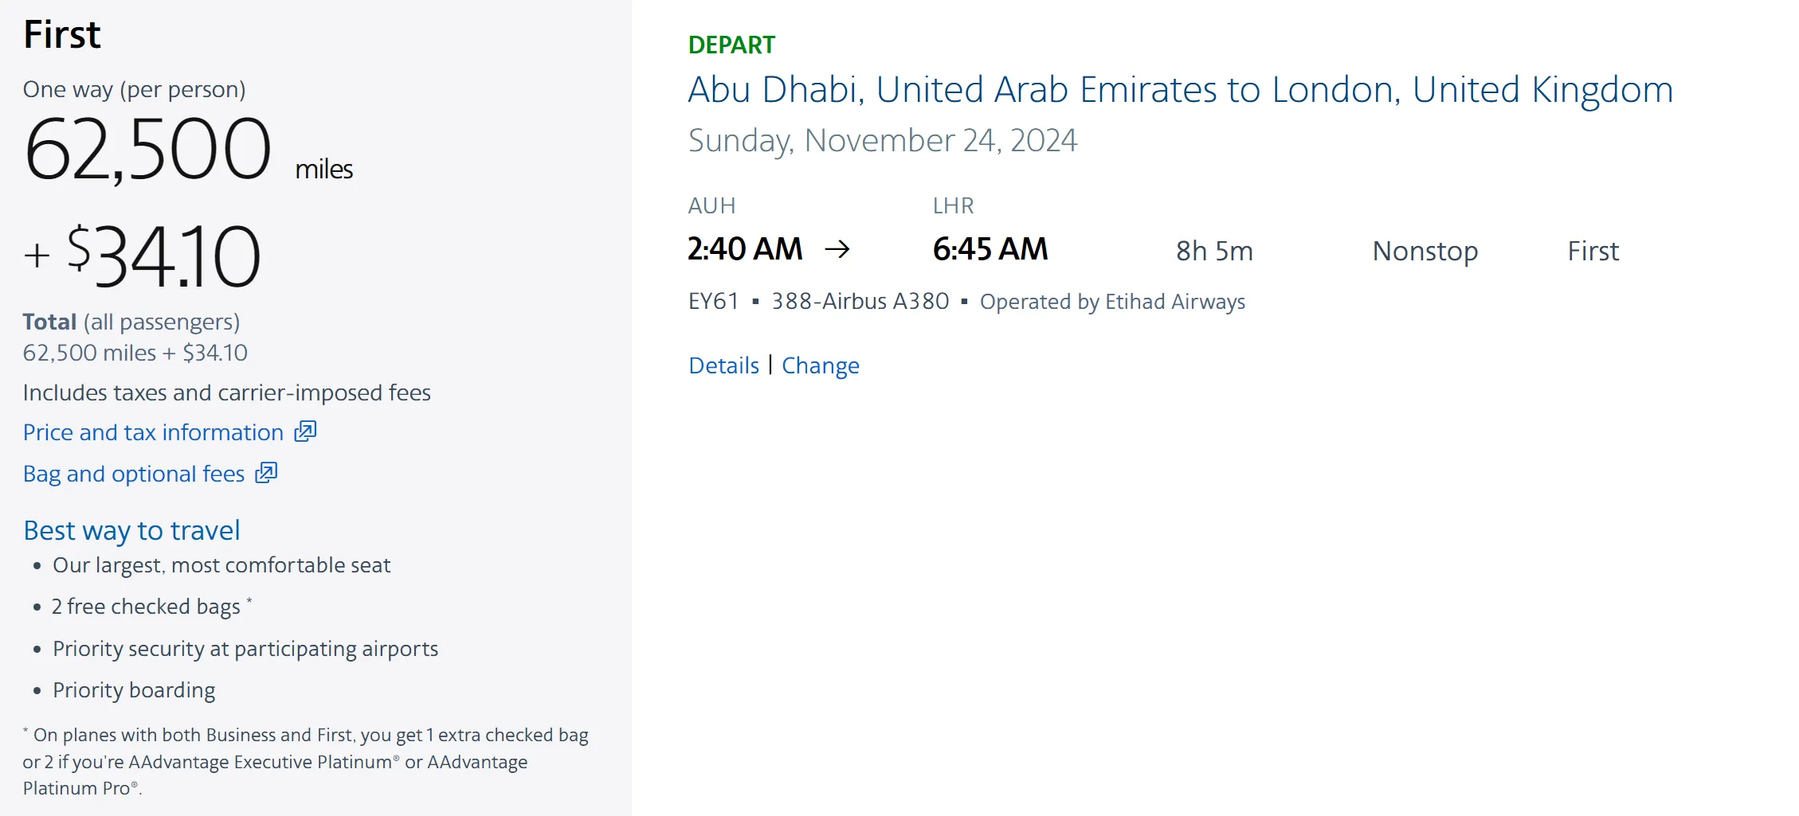Click the Abu Dhabi to London route heading
This screenshot has height=816, width=1799.
pyautogui.click(x=1180, y=90)
